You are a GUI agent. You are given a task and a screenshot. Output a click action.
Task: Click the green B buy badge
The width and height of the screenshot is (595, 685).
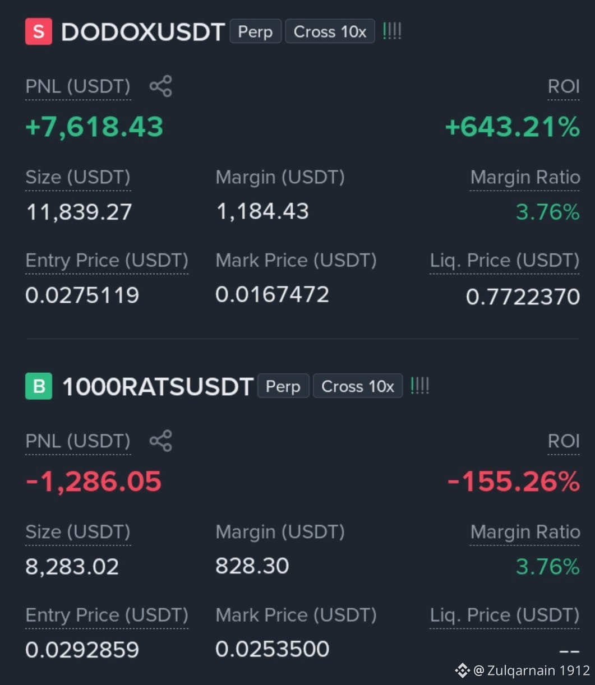point(39,386)
